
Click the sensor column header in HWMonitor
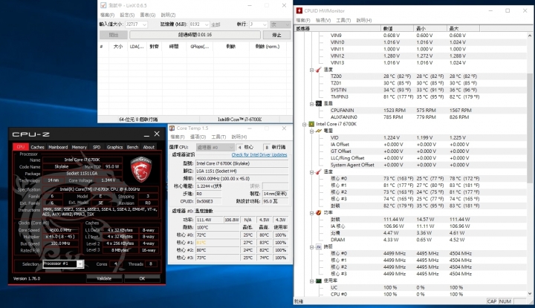tap(337, 28)
